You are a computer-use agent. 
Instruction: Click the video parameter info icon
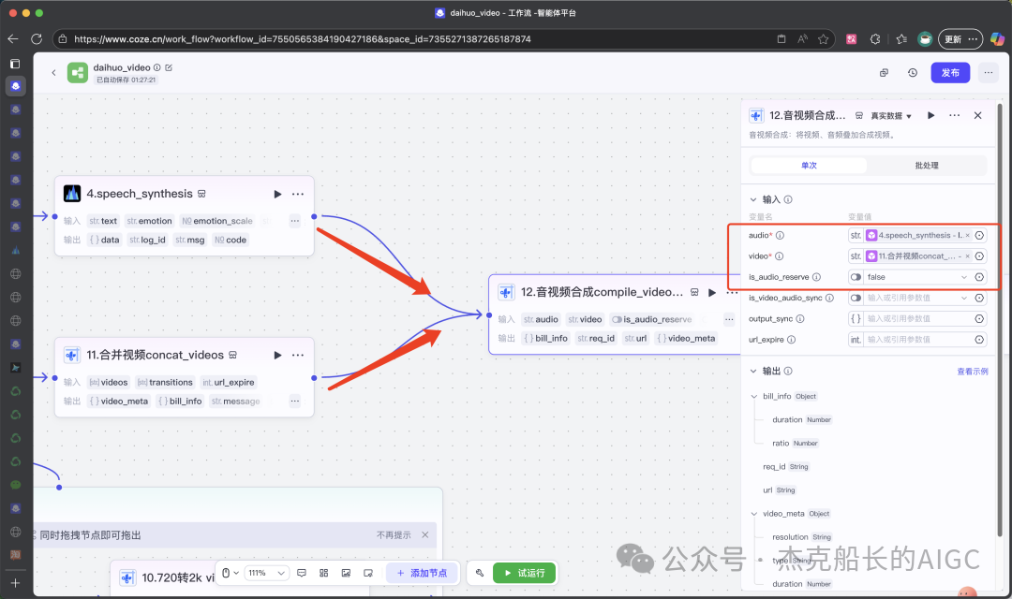click(779, 256)
